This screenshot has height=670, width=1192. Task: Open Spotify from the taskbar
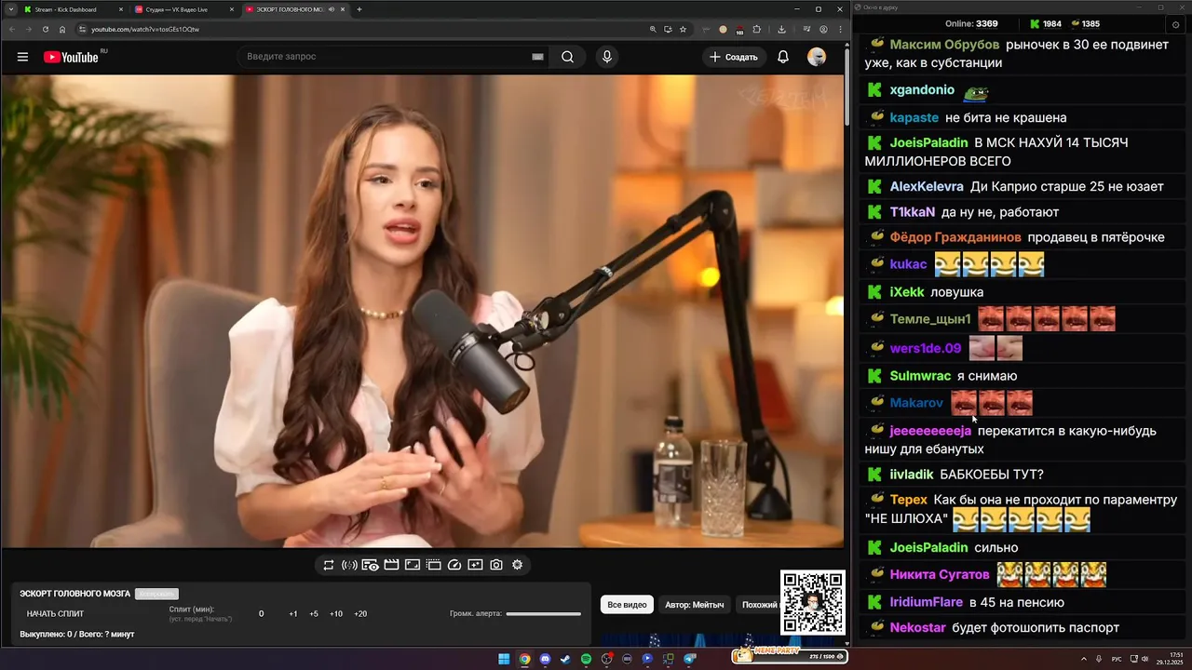[x=586, y=659]
